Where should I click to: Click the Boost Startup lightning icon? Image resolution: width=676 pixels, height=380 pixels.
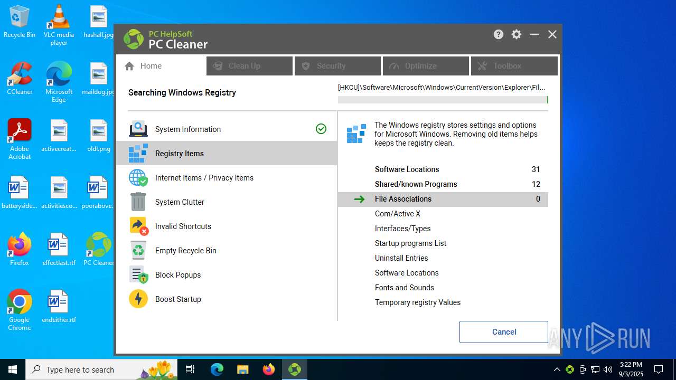tap(138, 299)
